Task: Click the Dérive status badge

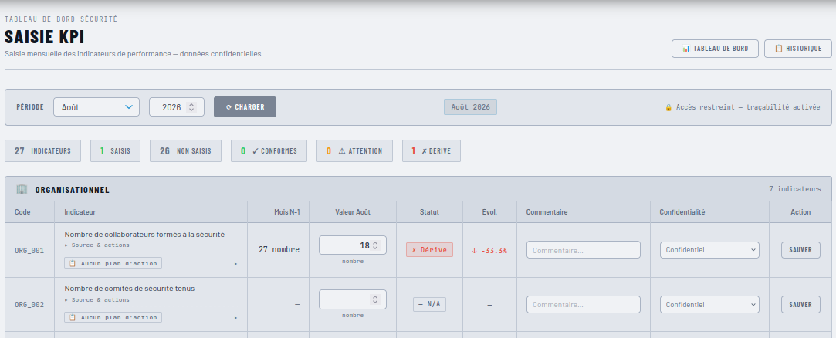Action: point(429,250)
